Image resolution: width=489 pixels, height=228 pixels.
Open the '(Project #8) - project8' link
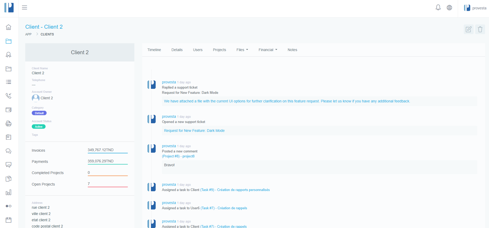(x=178, y=156)
